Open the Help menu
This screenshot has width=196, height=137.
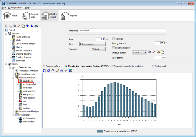27,8
